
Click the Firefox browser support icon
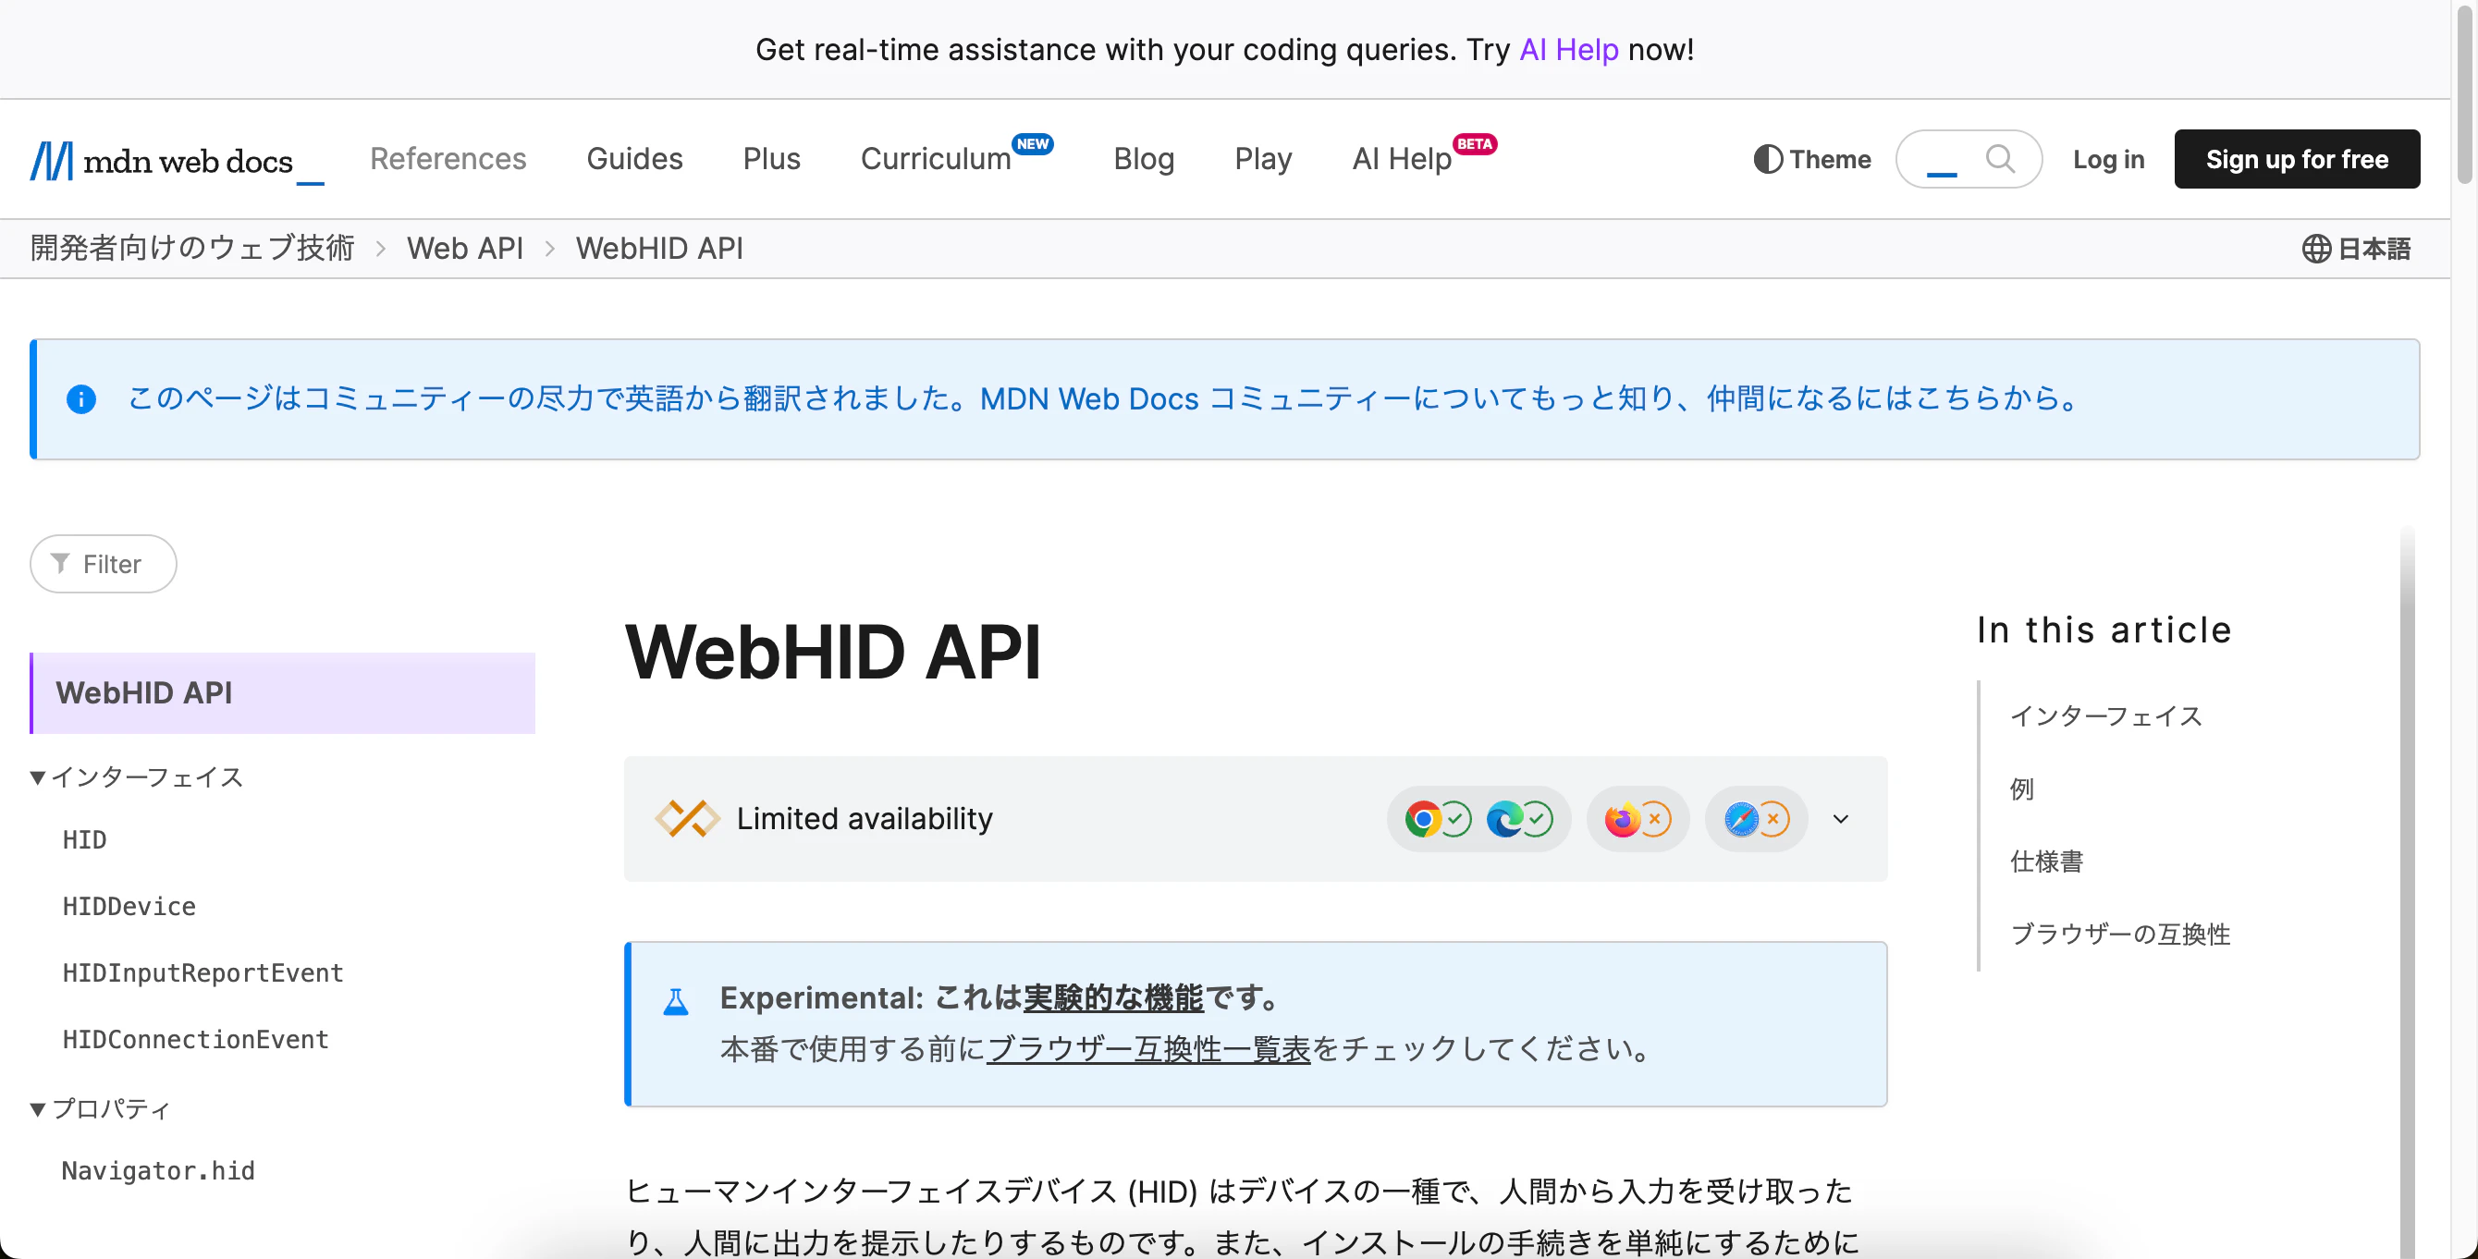[x=1623, y=819]
